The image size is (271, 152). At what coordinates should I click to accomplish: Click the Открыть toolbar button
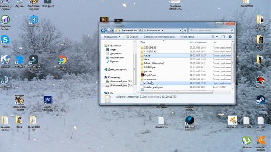click(132, 37)
